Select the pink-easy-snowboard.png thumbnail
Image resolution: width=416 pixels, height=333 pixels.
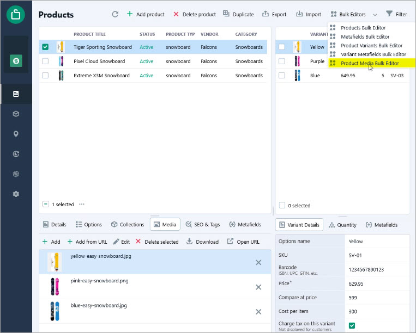(55, 287)
